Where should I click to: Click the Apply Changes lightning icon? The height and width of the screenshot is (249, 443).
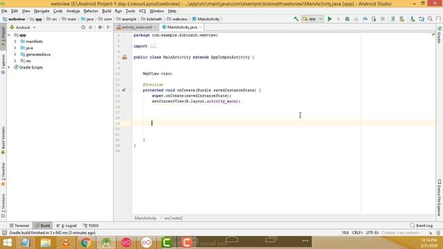[338, 19]
